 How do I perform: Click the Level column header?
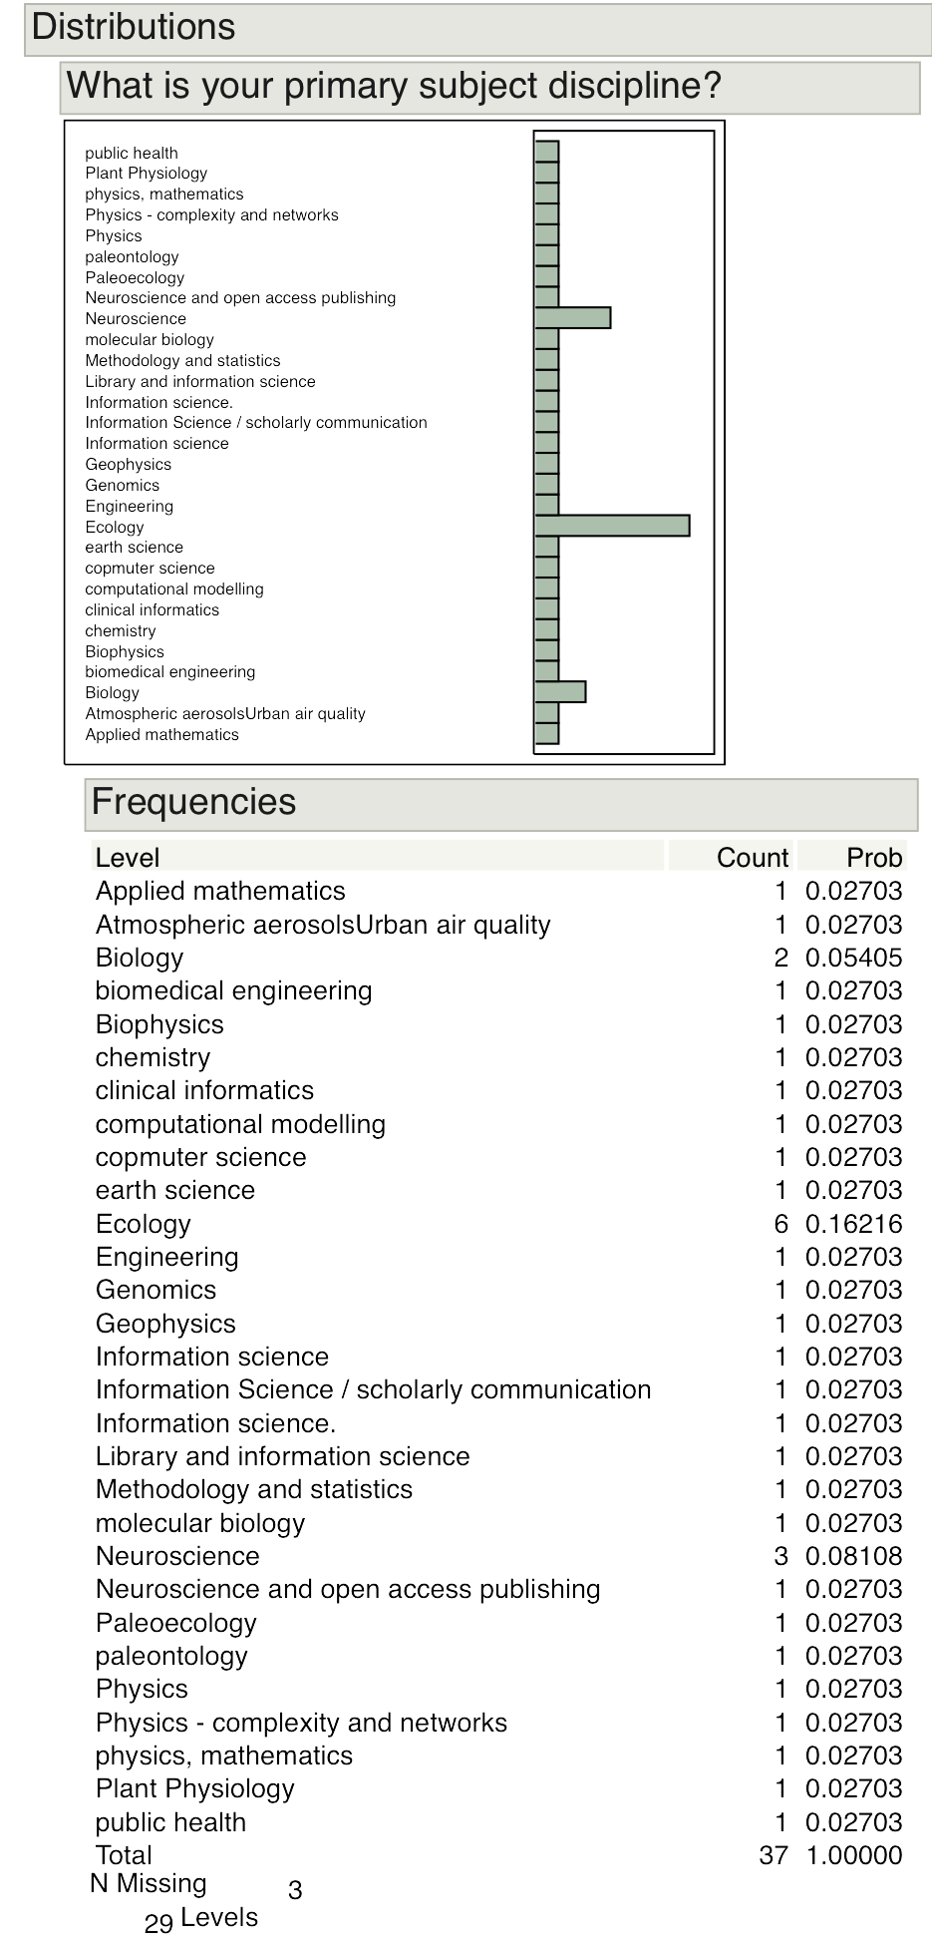click(x=128, y=858)
